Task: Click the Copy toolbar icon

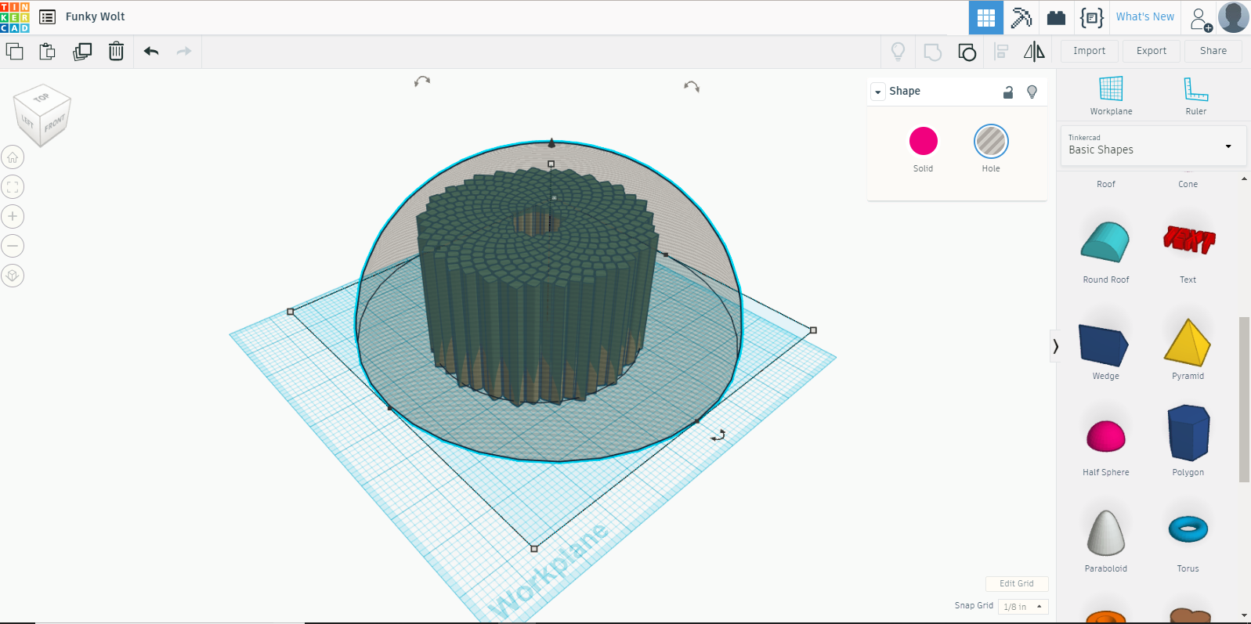Action: tap(14, 52)
